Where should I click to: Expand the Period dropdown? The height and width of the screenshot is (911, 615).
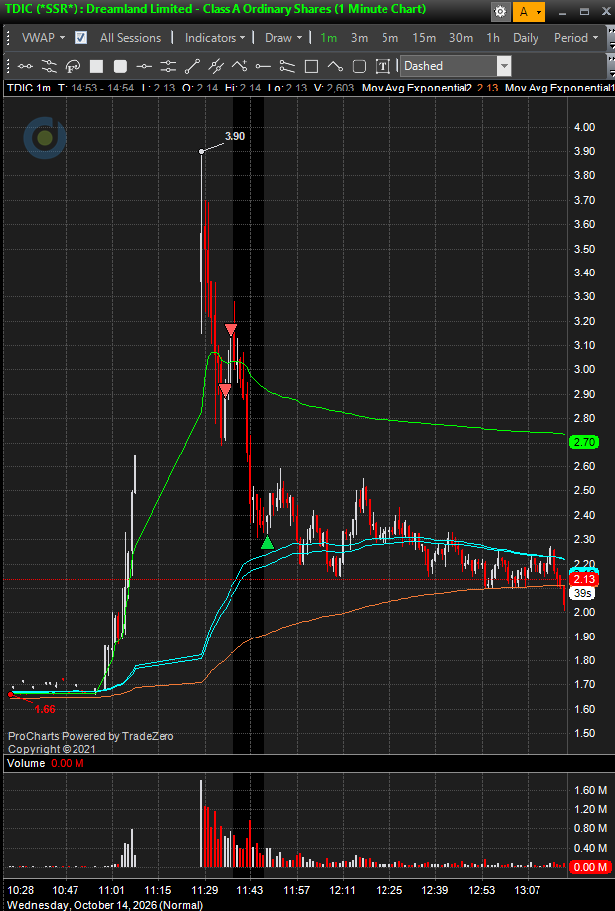pyautogui.click(x=576, y=37)
